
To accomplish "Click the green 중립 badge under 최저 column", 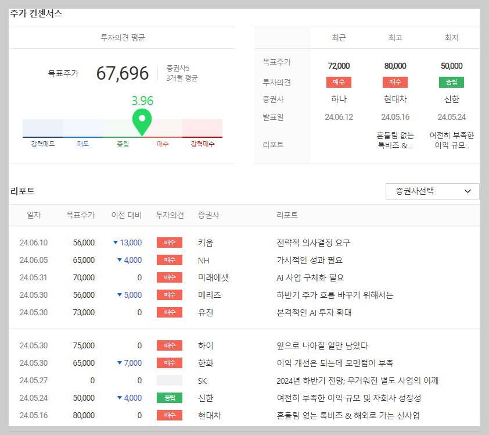I will [452, 82].
